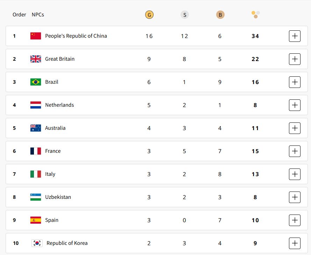Expand the Australia medal details

(x=295, y=128)
